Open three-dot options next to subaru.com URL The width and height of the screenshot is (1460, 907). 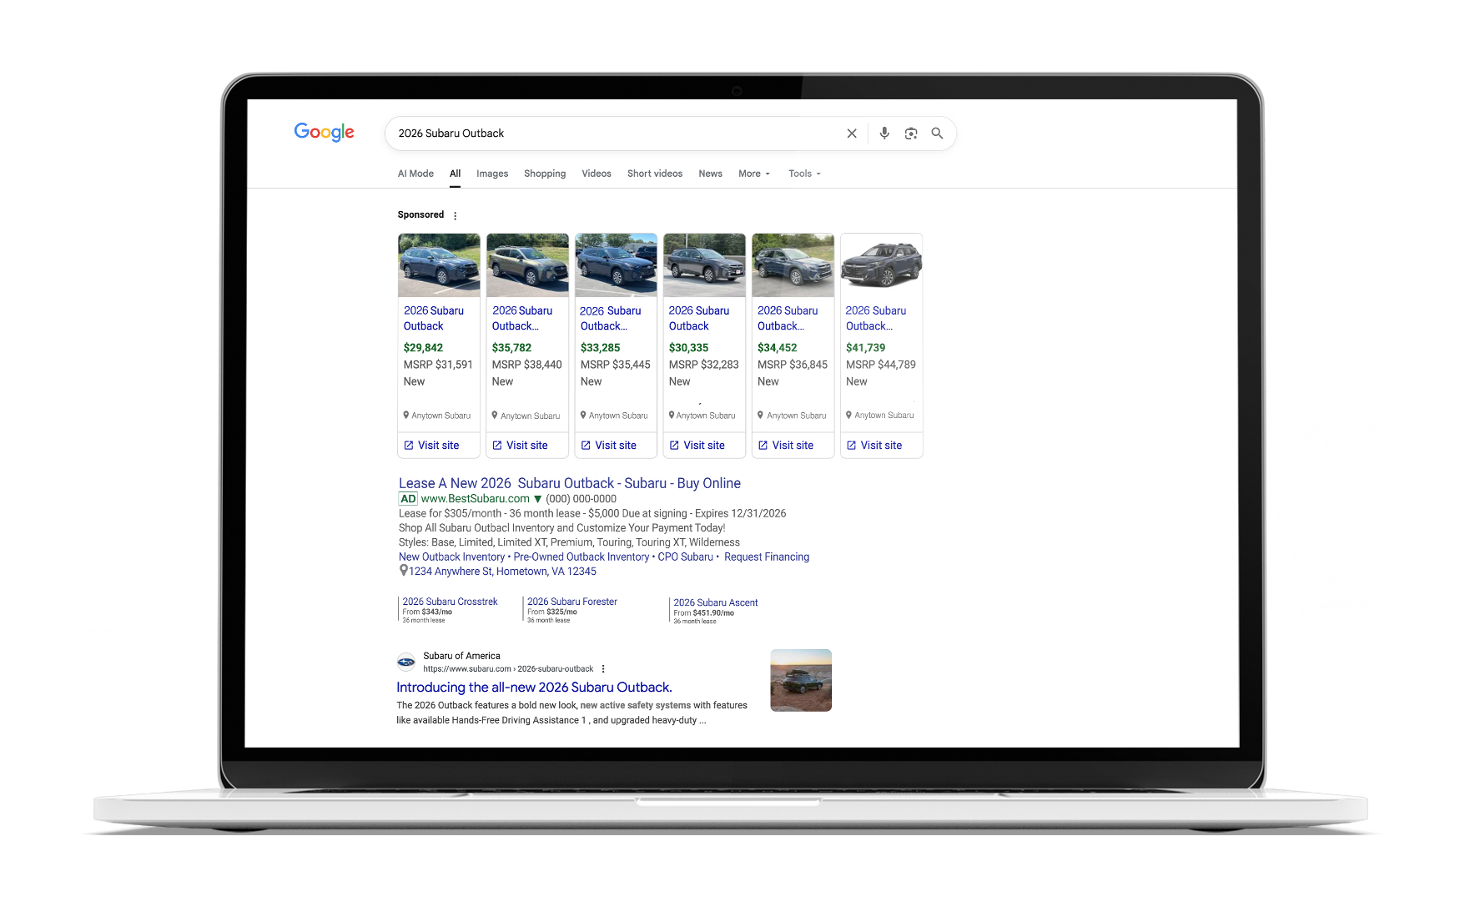coord(603,669)
